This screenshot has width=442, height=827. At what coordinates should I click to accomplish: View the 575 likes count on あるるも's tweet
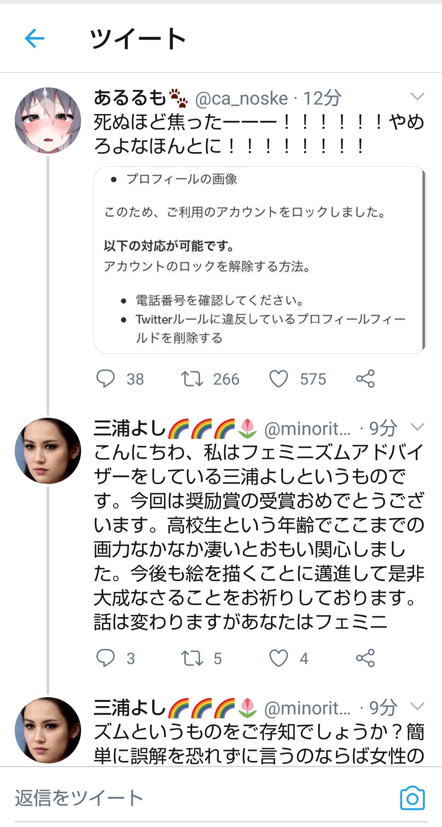pyautogui.click(x=312, y=379)
